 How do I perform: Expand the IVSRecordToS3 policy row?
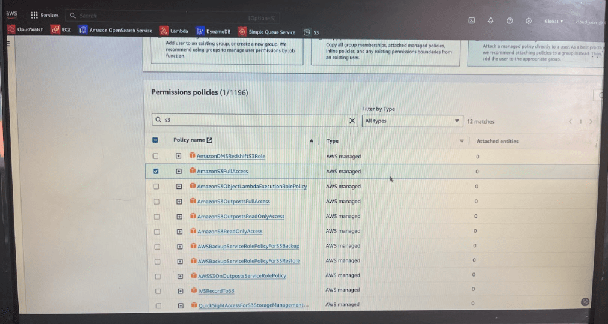[x=179, y=290]
